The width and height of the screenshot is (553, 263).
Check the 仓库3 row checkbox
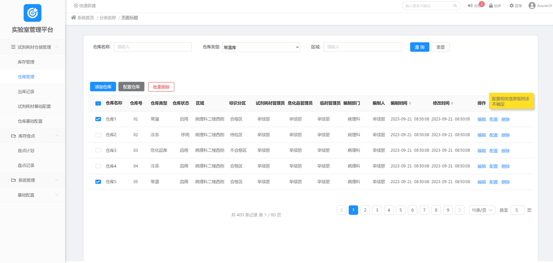[x=98, y=150]
